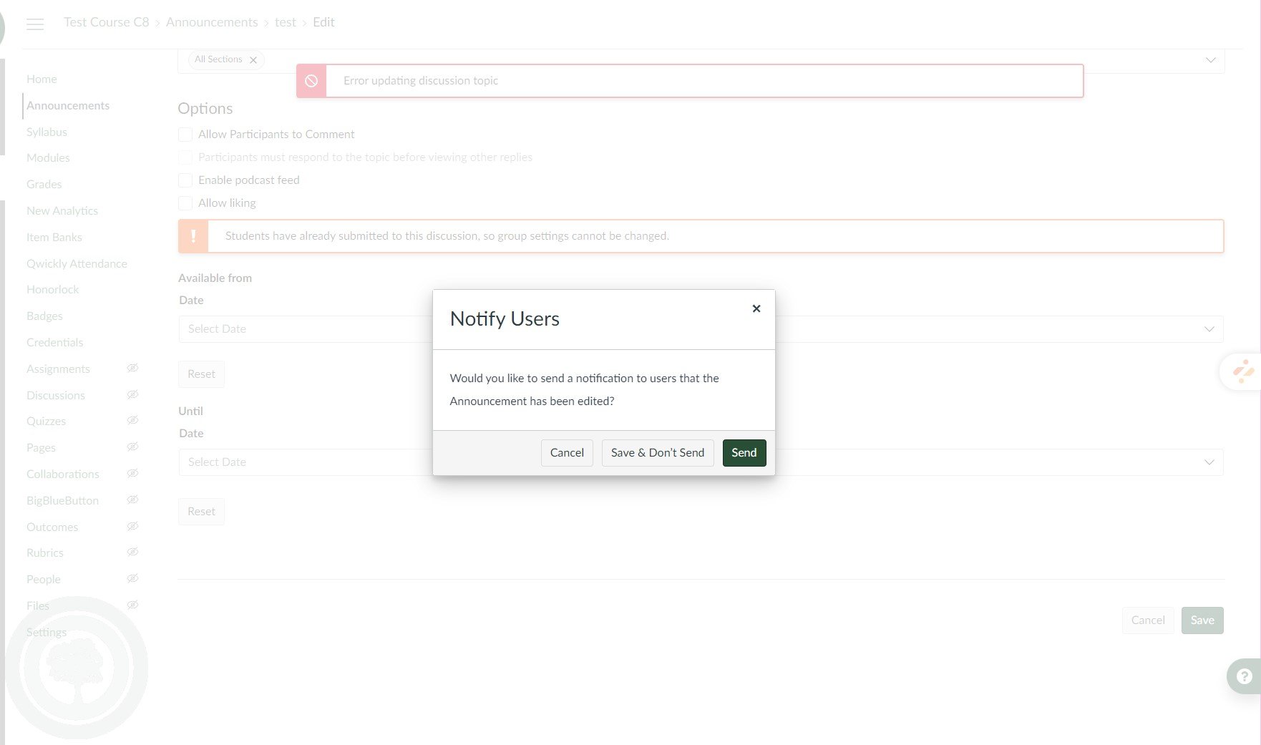Viewport: 1261px width, 745px height.
Task: Check the Allow liking option
Action: tap(185, 203)
